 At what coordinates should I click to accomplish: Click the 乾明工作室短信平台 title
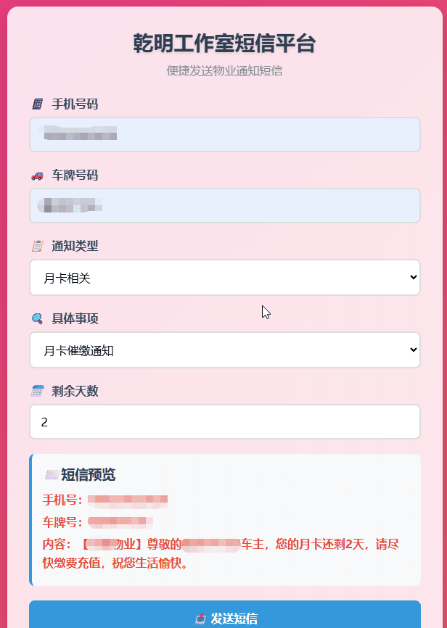coord(223,44)
